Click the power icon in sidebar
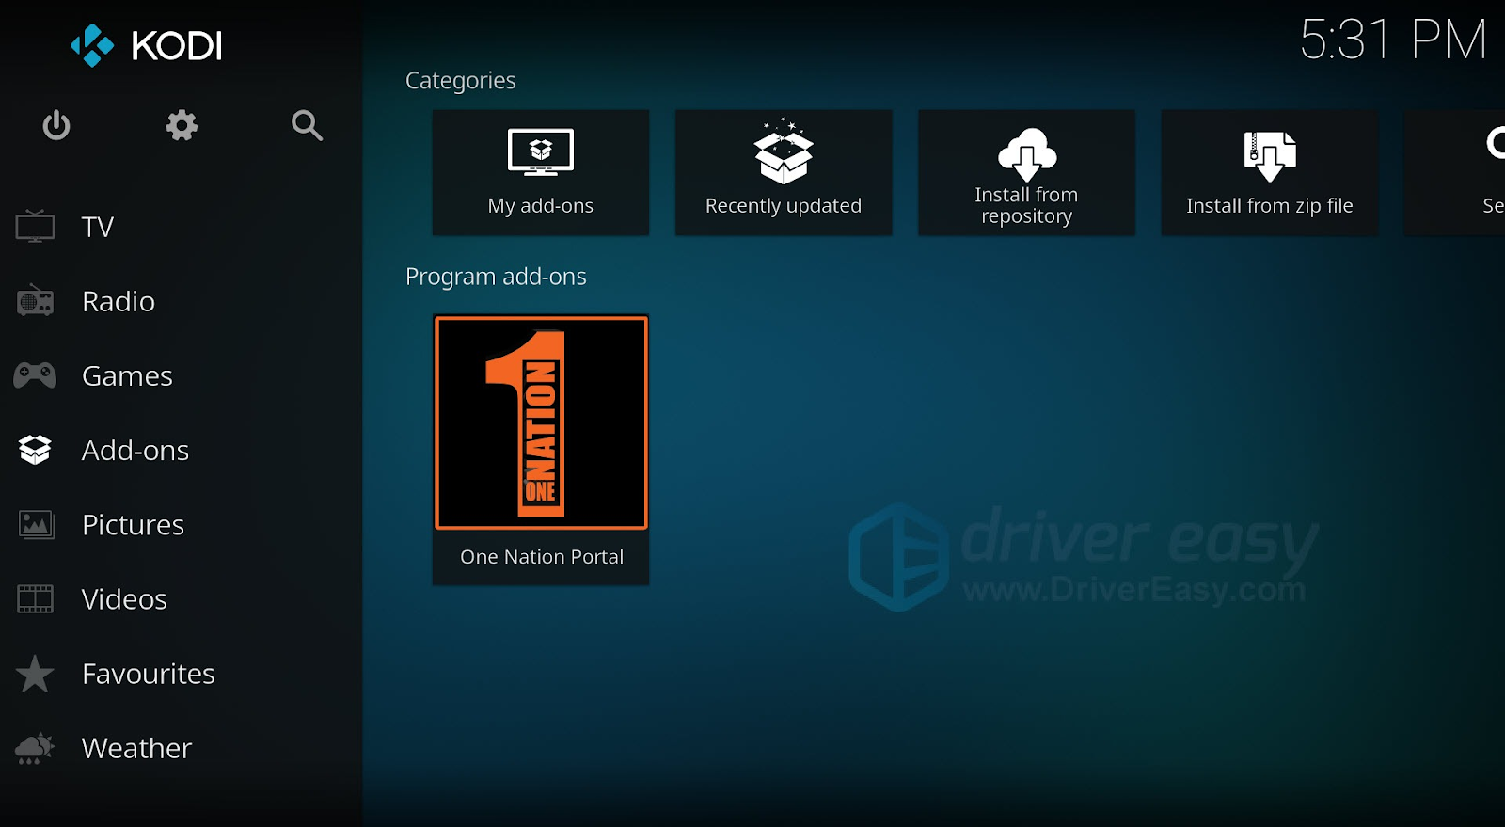The image size is (1505, 827). [56, 125]
